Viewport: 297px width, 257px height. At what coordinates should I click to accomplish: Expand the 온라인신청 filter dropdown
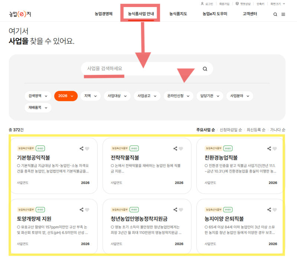click(178, 96)
